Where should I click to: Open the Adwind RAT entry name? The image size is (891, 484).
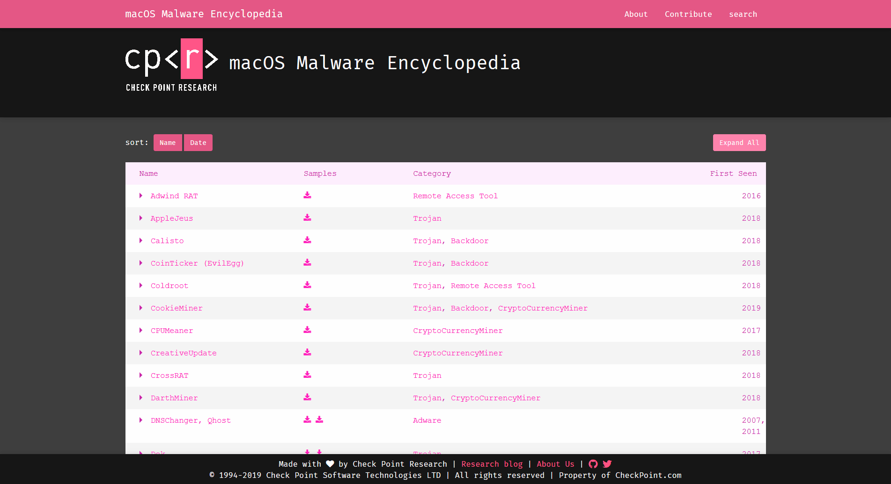[174, 196]
